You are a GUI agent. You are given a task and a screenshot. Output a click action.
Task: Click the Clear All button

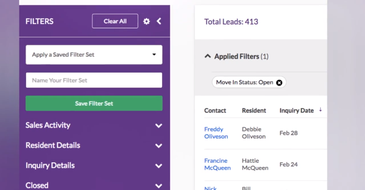click(x=115, y=21)
